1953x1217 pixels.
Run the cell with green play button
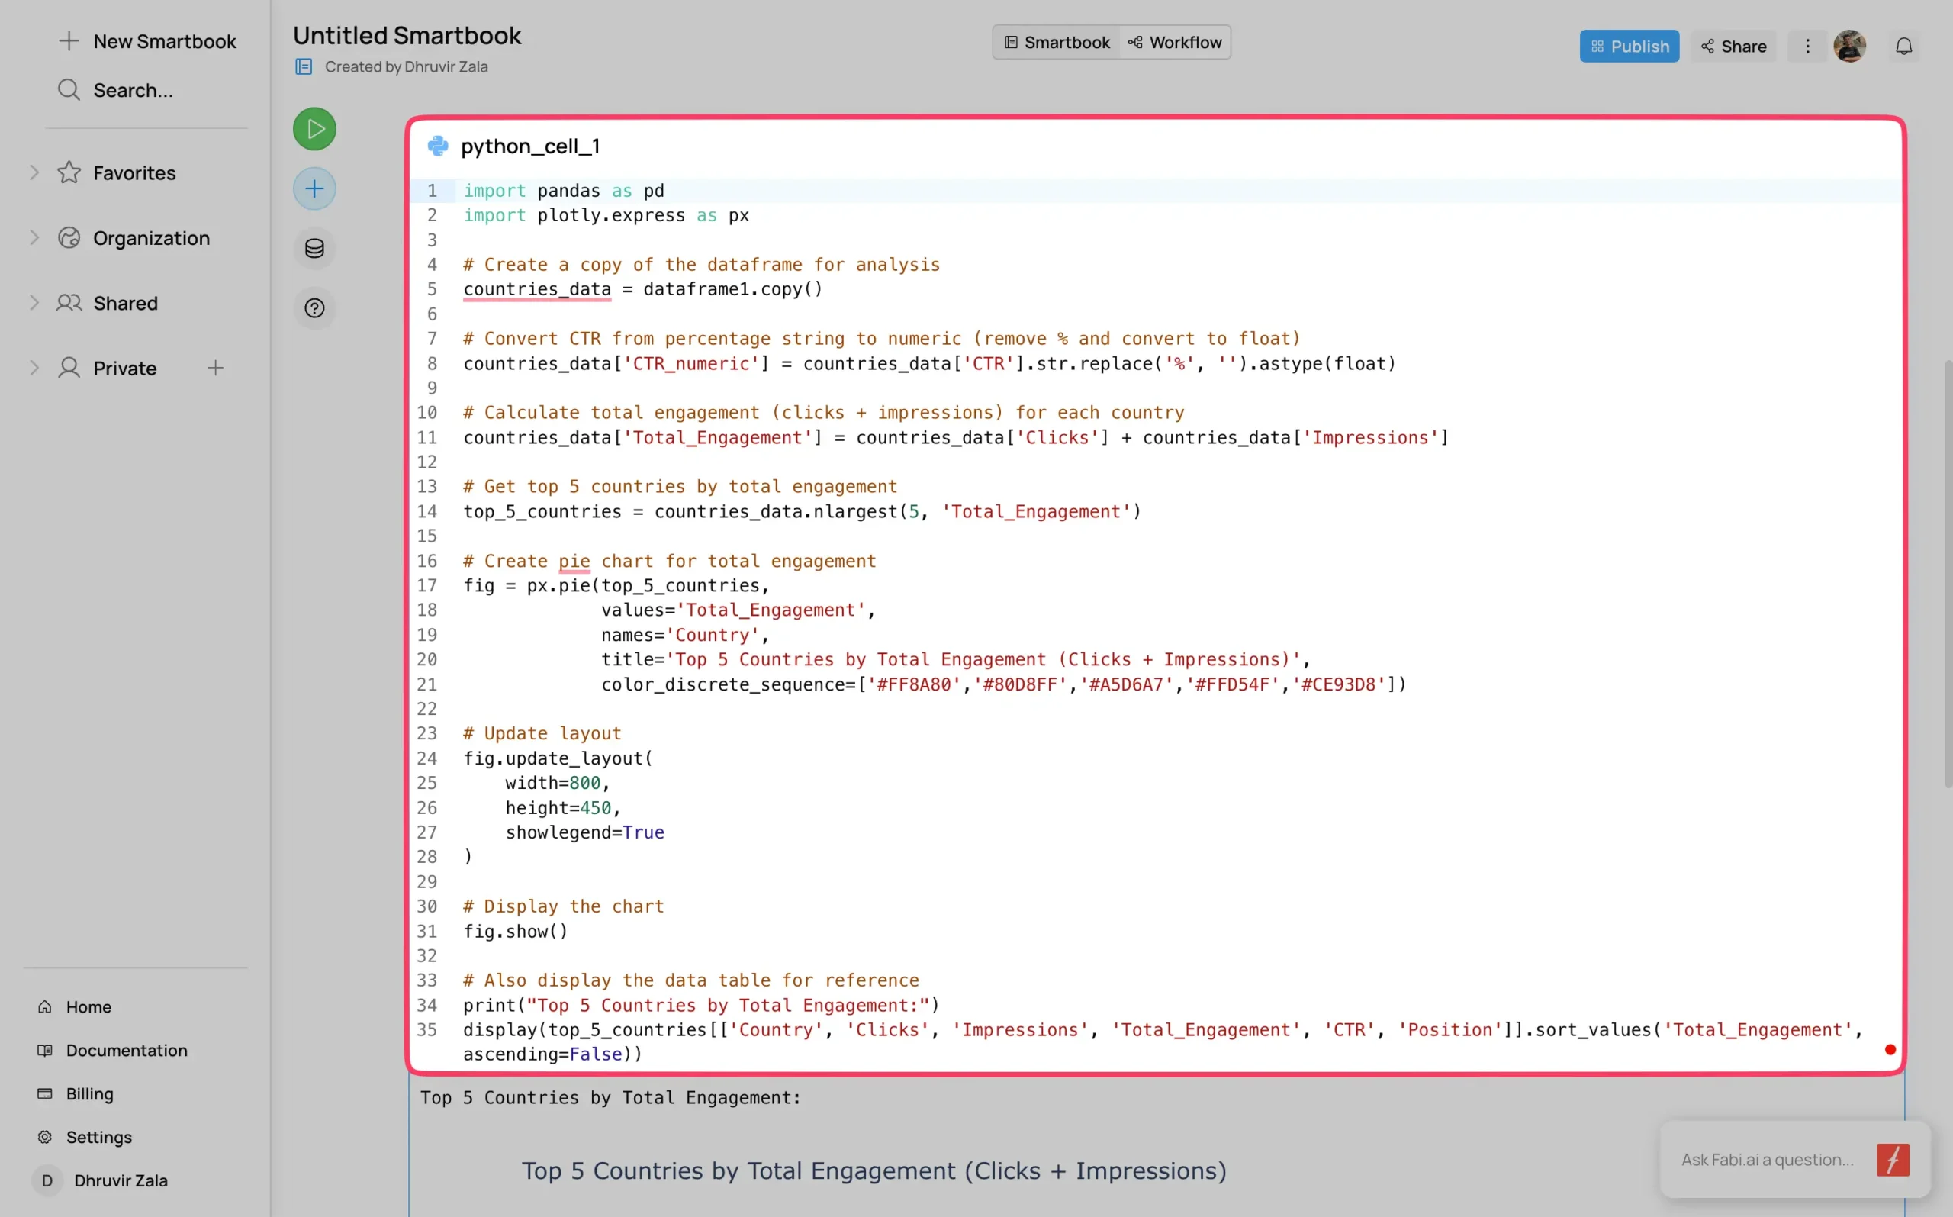[x=314, y=129]
